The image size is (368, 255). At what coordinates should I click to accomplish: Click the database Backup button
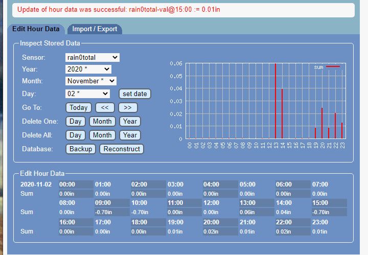click(81, 149)
